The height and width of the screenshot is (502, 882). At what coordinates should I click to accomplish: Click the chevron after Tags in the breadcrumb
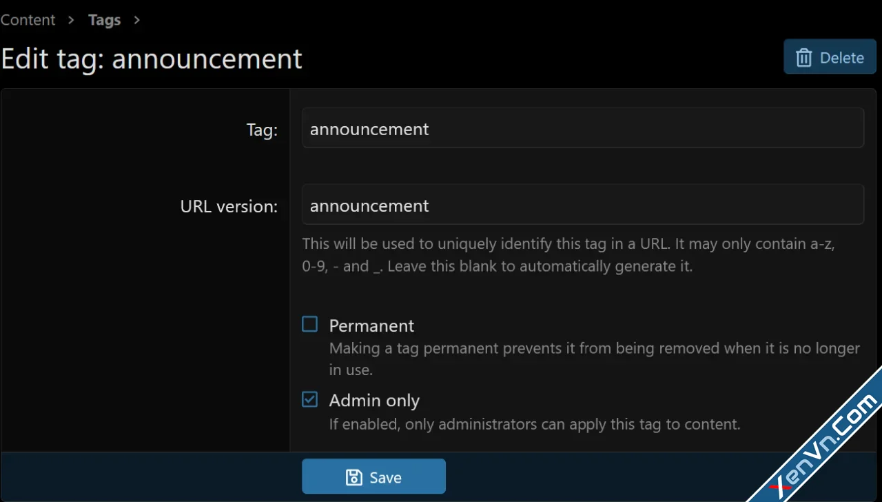136,20
